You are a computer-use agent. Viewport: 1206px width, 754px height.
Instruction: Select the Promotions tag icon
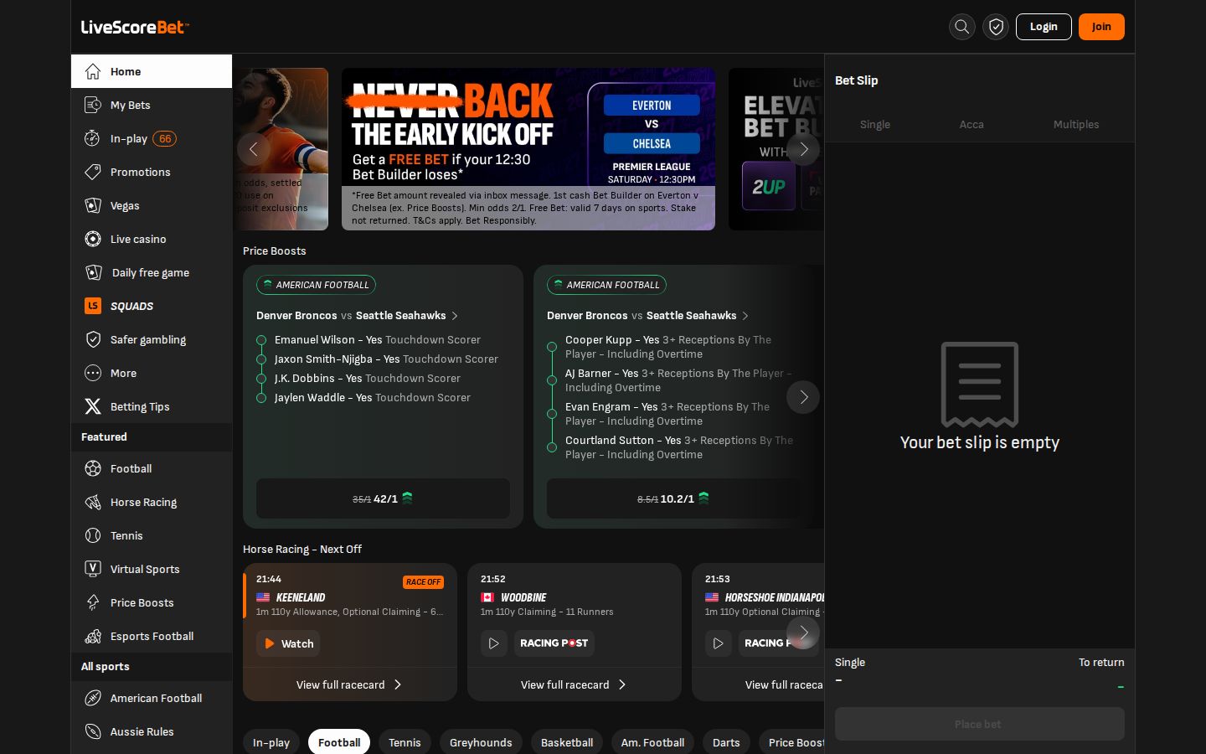93,172
